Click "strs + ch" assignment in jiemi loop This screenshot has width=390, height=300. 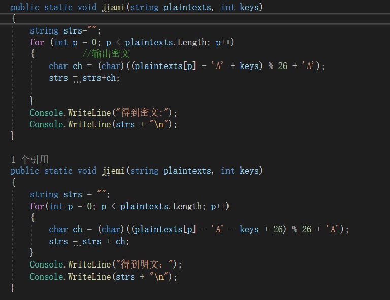pos(104,241)
